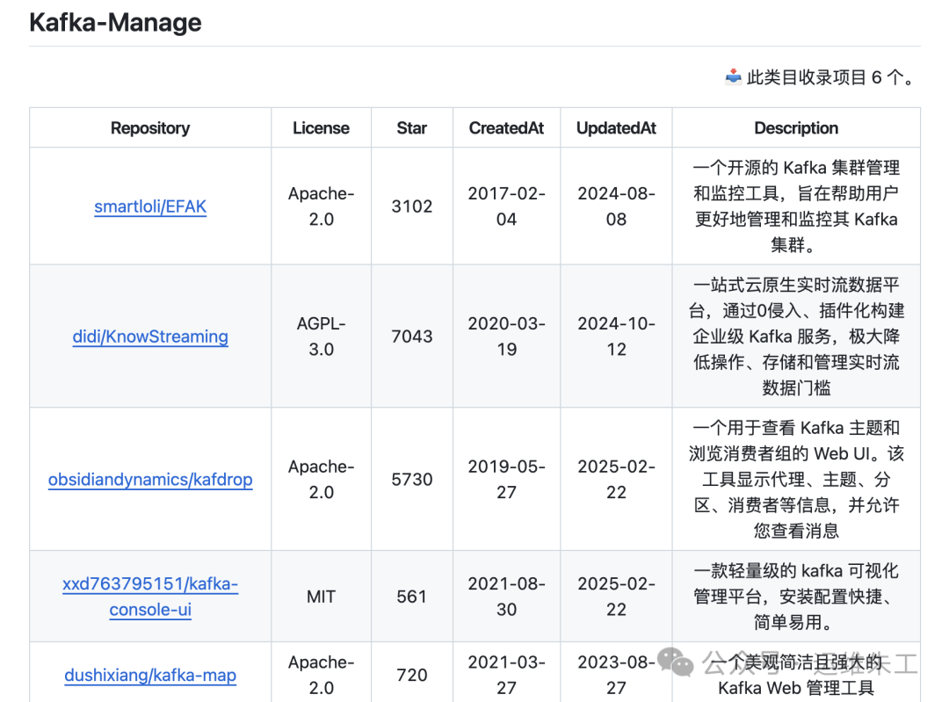Select the star count 3102
The image size is (949, 702).
click(411, 206)
